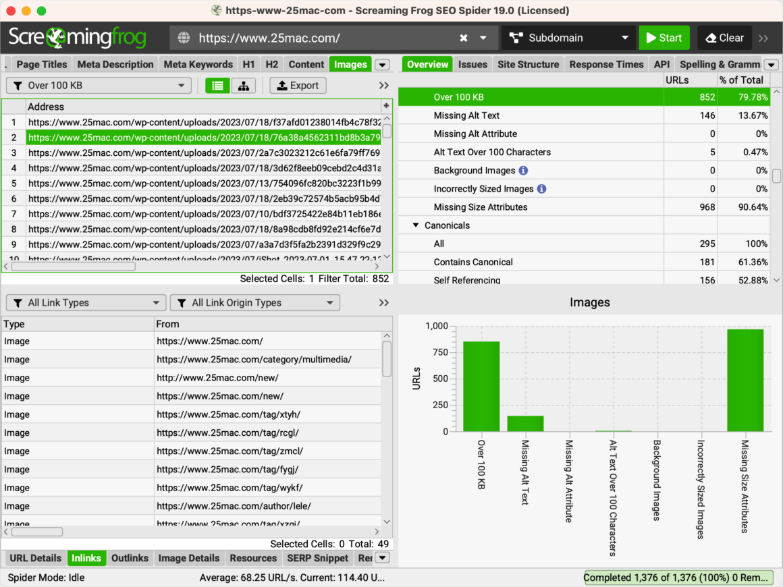Screen dimensions: 783x587
Task: Switch to the H1 tab
Action: 248,64
